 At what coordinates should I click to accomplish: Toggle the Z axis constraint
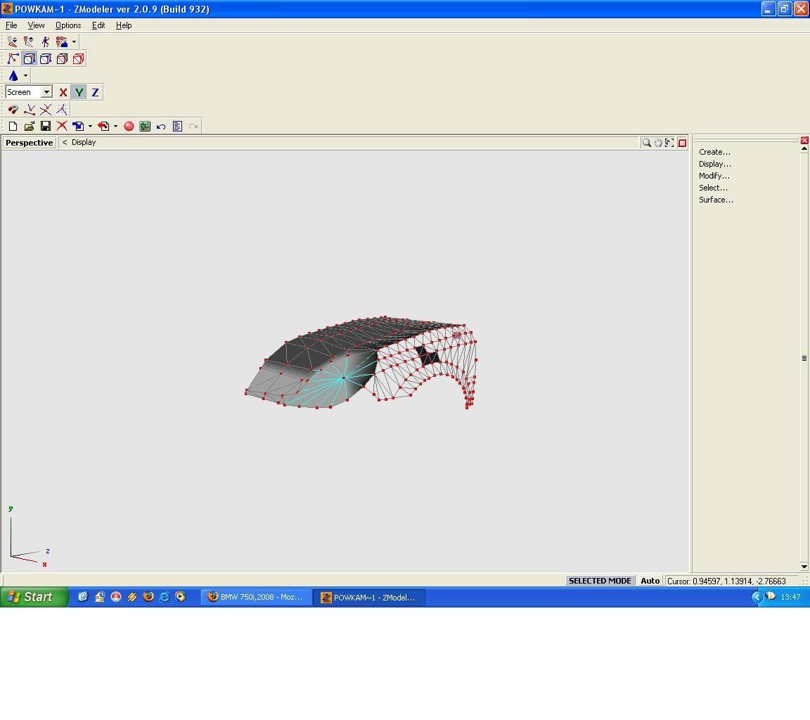click(x=95, y=92)
